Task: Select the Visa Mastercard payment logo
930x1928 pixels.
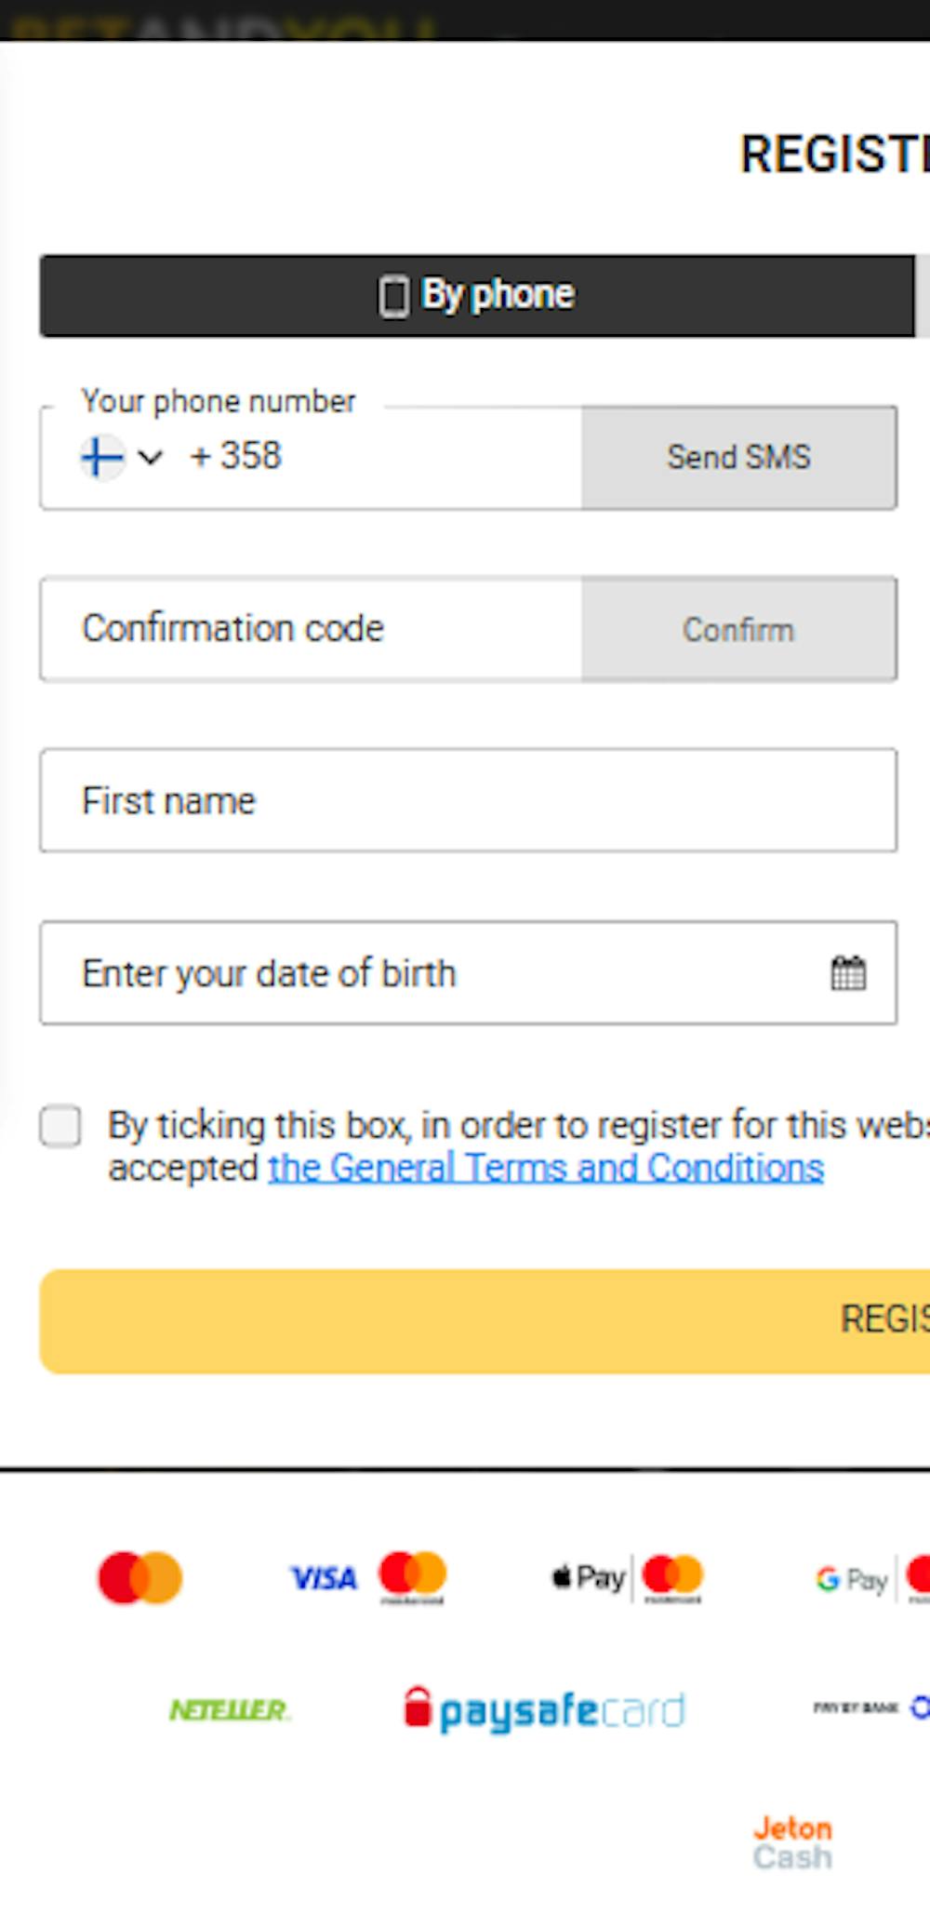Action: point(368,1578)
